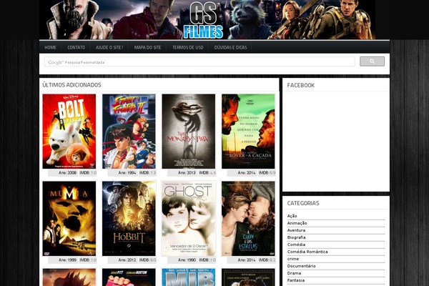Click the Facebook sidebar heading

(301, 85)
